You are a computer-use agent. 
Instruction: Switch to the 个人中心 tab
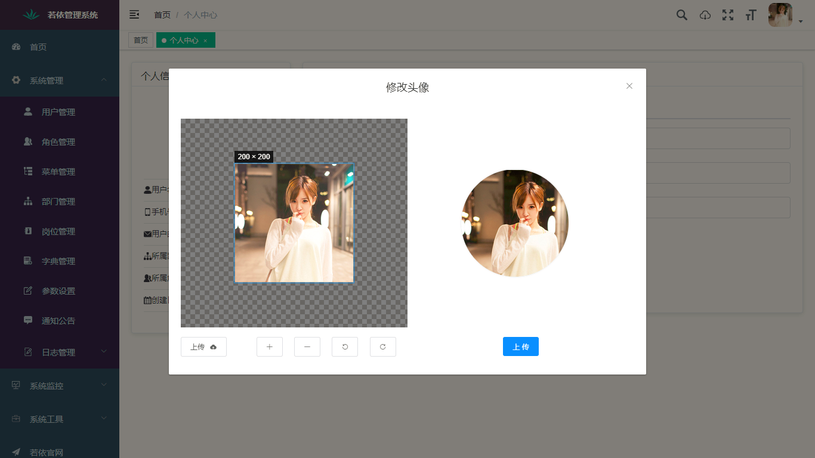coord(182,40)
